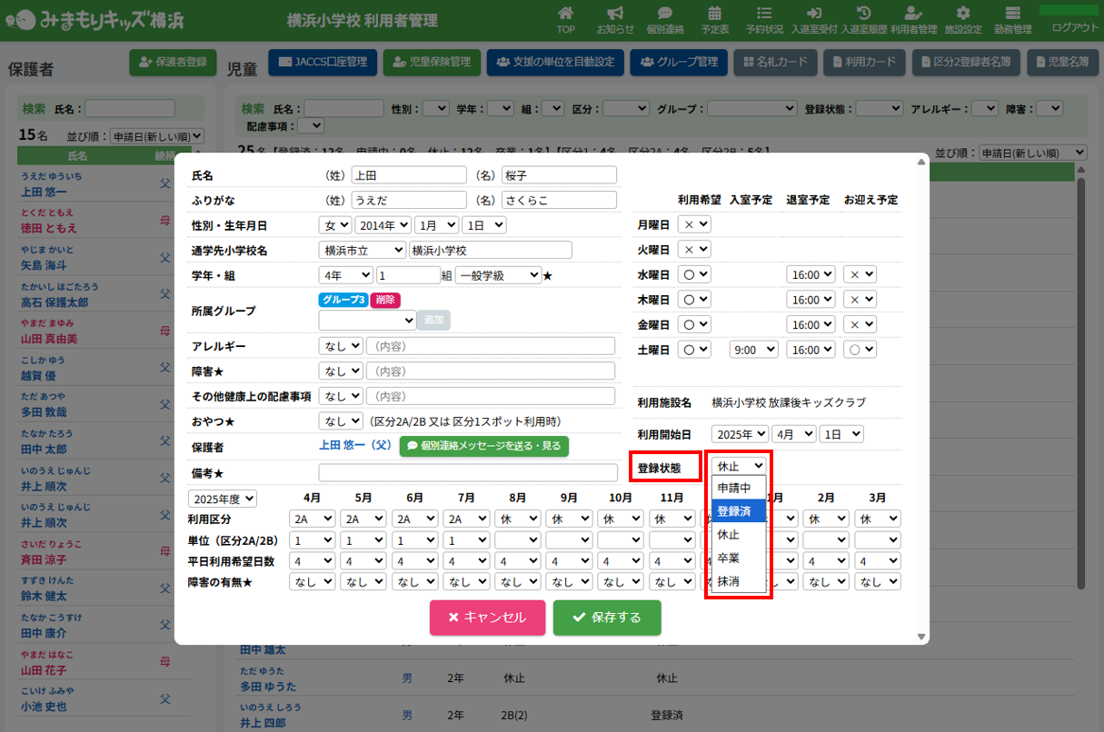Click the 保存する button
Image resolution: width=1104 pixels, height=732 pixels.
(607, 618)
